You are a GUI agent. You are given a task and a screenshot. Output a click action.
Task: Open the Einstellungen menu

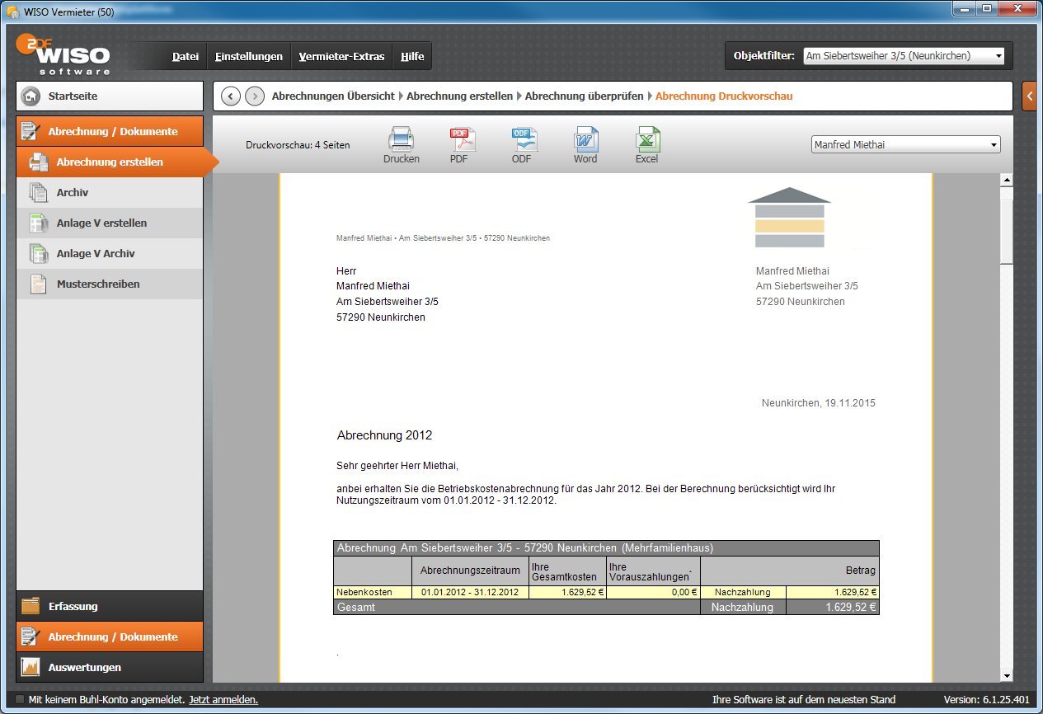[x=248, y=56]
